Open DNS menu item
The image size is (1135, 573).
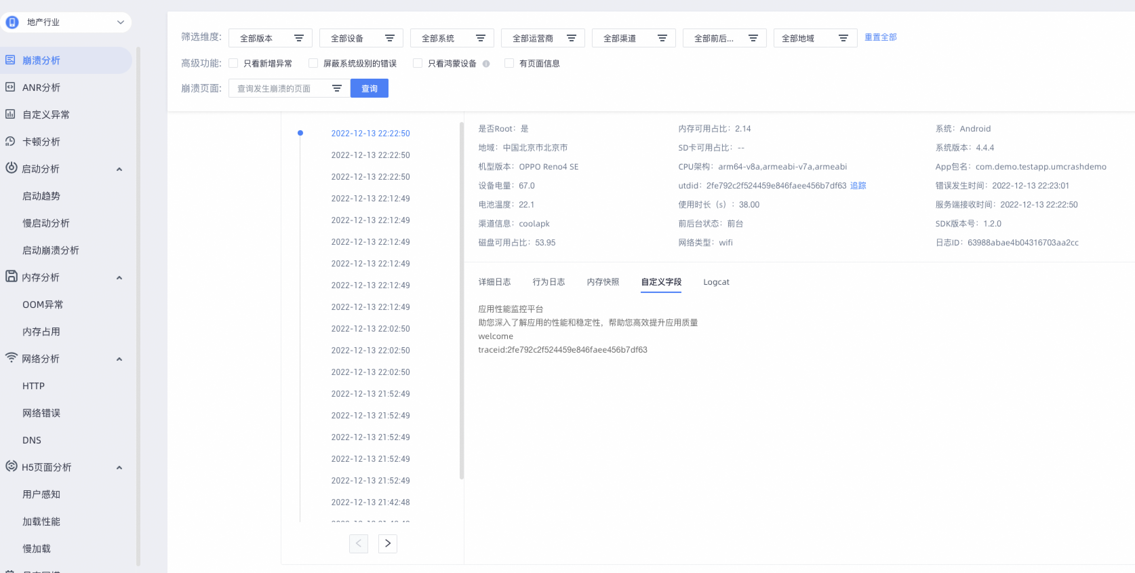click(32, 440)
